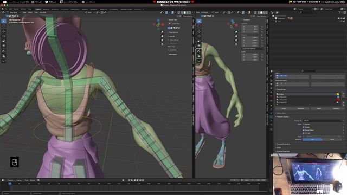Open Pose Options dropdown in left viewport
Screen dimensions: 347x195
(188, 16)
